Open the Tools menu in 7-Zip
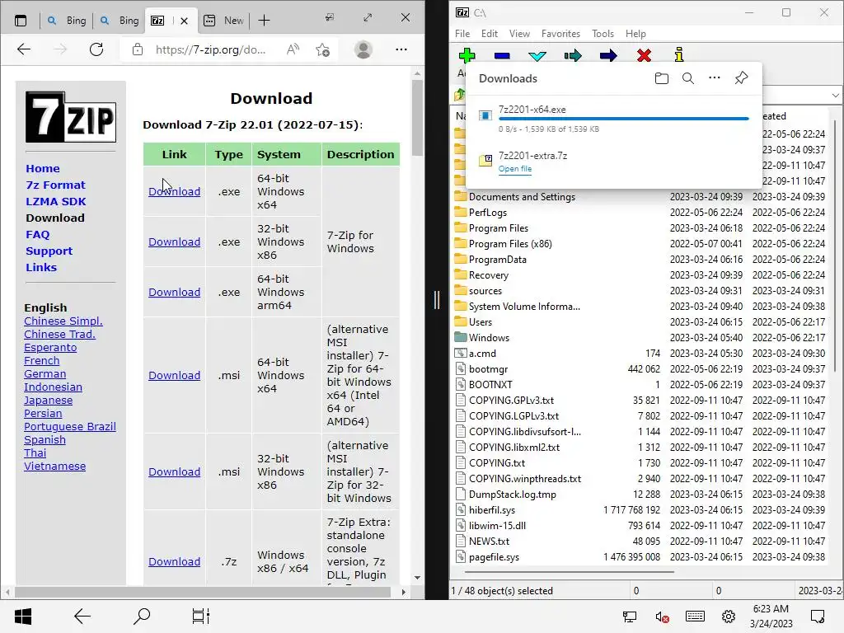 point(603,33)
